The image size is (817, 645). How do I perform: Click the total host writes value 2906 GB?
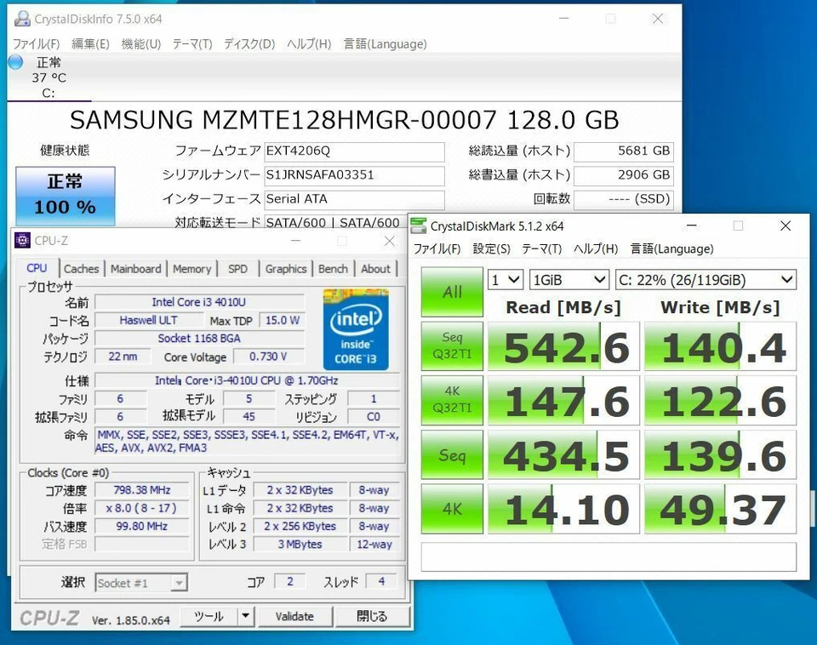click(x=623, y=175)
